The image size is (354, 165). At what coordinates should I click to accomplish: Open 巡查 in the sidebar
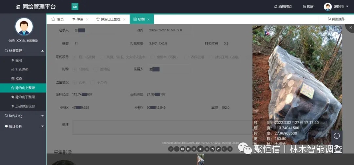(x=23, y=79)
